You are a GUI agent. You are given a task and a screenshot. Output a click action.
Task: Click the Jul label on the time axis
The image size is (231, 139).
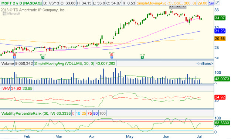(199, 136)
